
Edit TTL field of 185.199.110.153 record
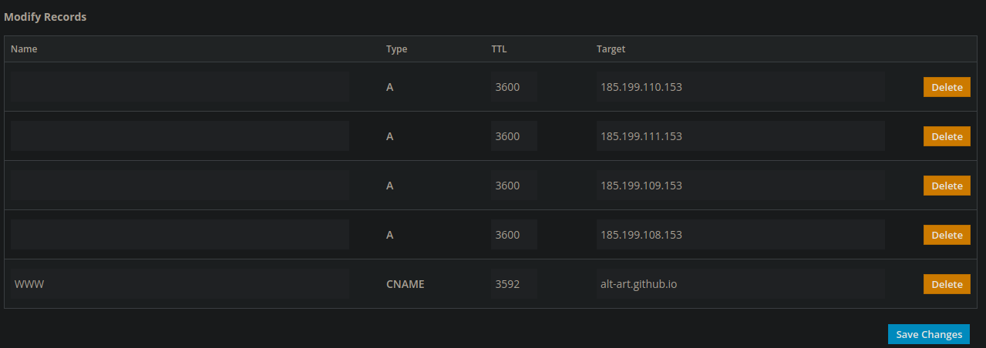(x=513, y=87)
